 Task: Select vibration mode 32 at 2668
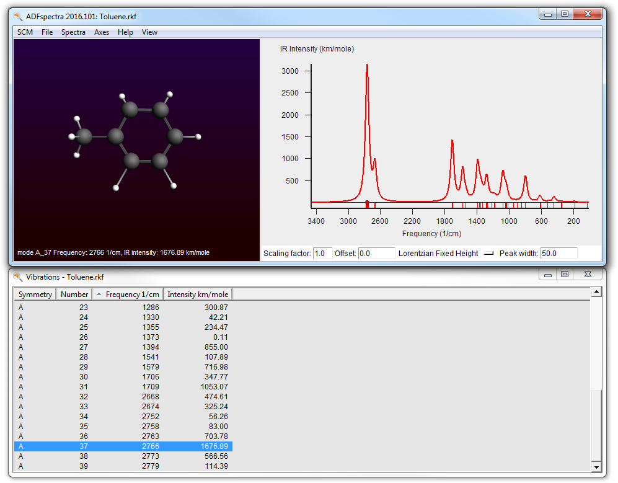click(x=123, y=397)
